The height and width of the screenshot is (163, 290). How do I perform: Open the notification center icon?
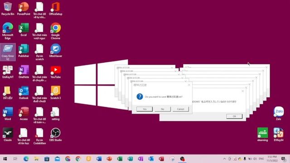[283, 159]
